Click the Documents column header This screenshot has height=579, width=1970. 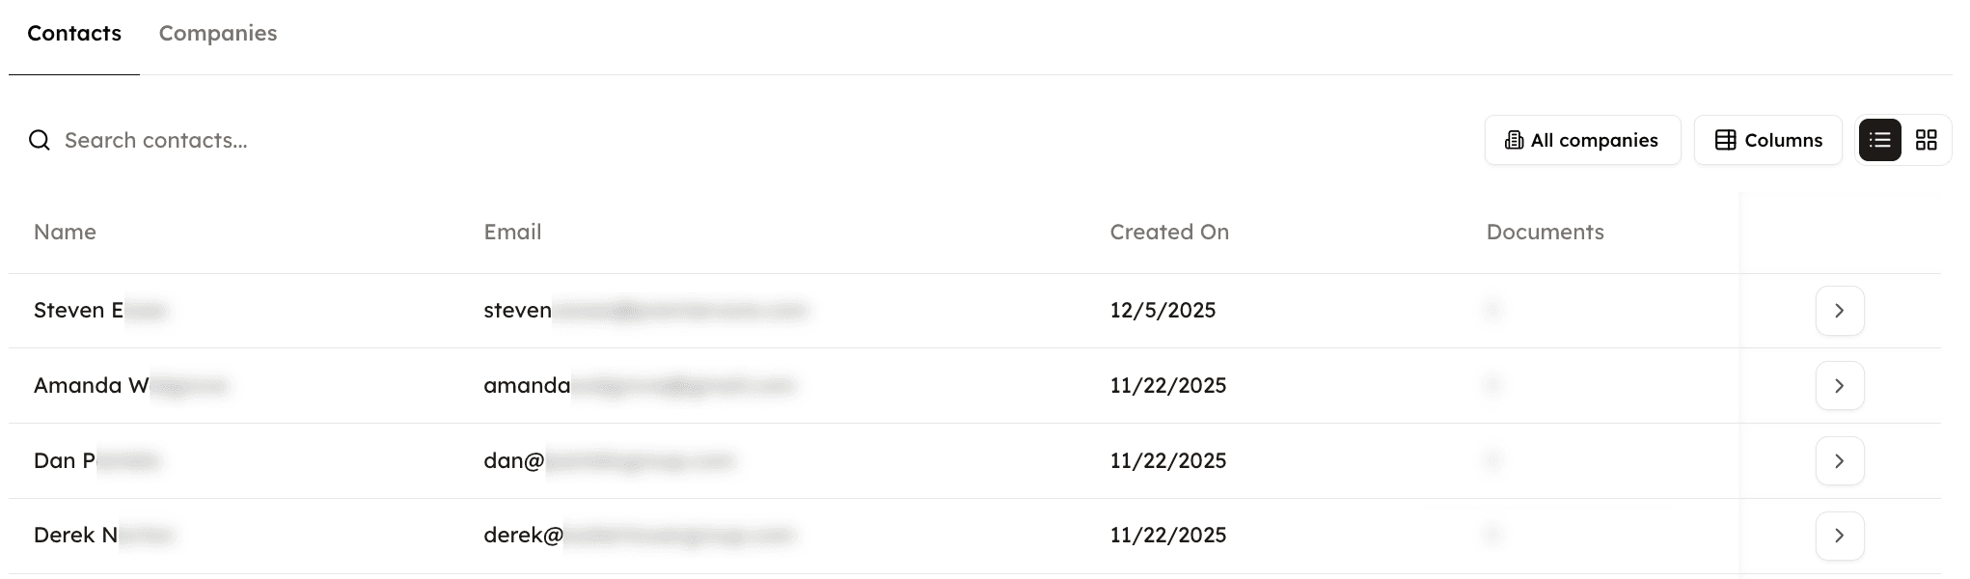1545,233
